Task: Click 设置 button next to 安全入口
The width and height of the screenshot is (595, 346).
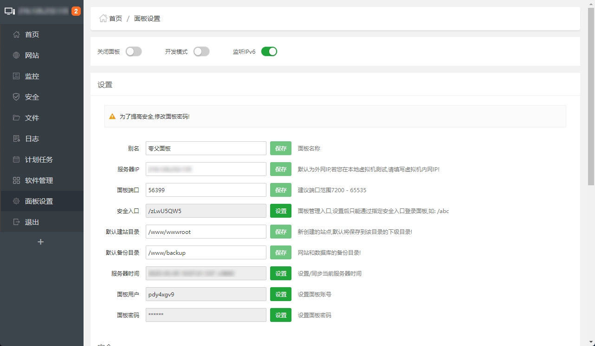Action: (281, 211)
